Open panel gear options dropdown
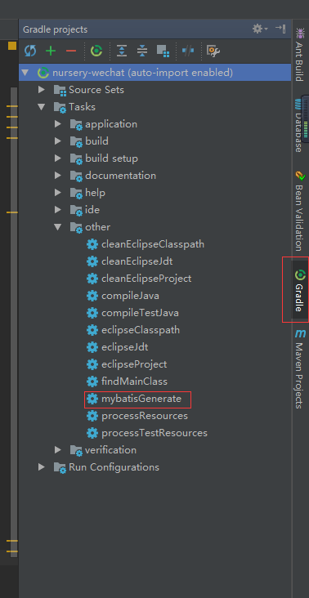The width and height of the screenshot is (309, 598). click(260, 29)
